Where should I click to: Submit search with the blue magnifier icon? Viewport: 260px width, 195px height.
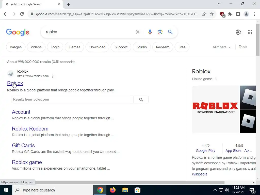pos(170,32)
